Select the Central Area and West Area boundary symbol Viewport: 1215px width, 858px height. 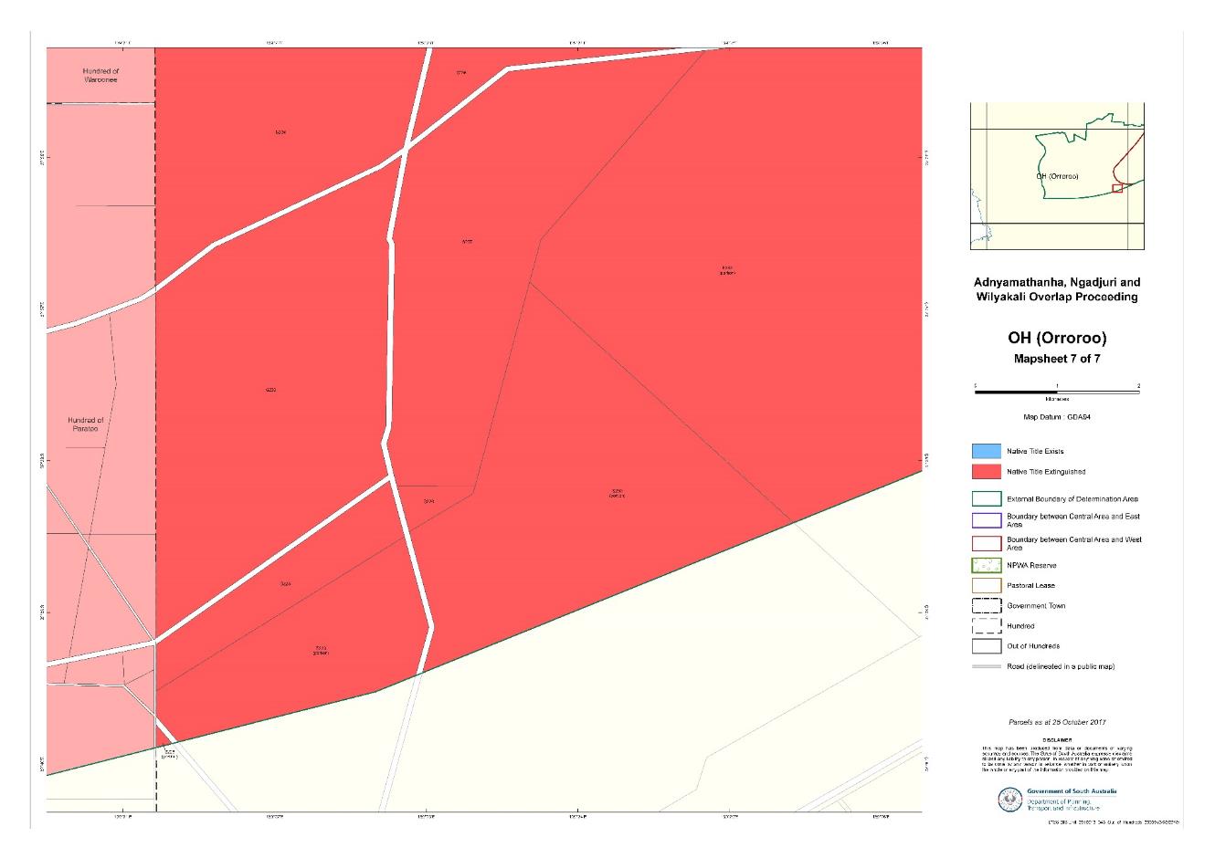coord(987,543)
